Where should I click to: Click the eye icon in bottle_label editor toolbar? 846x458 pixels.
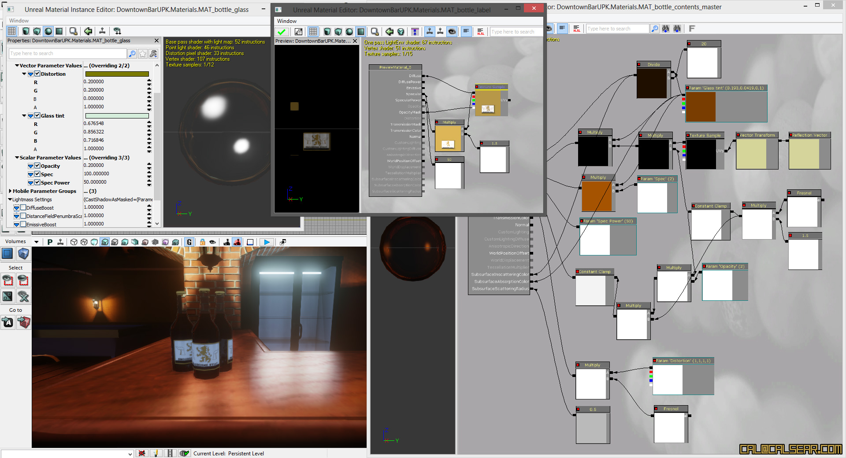pos(452,31)
